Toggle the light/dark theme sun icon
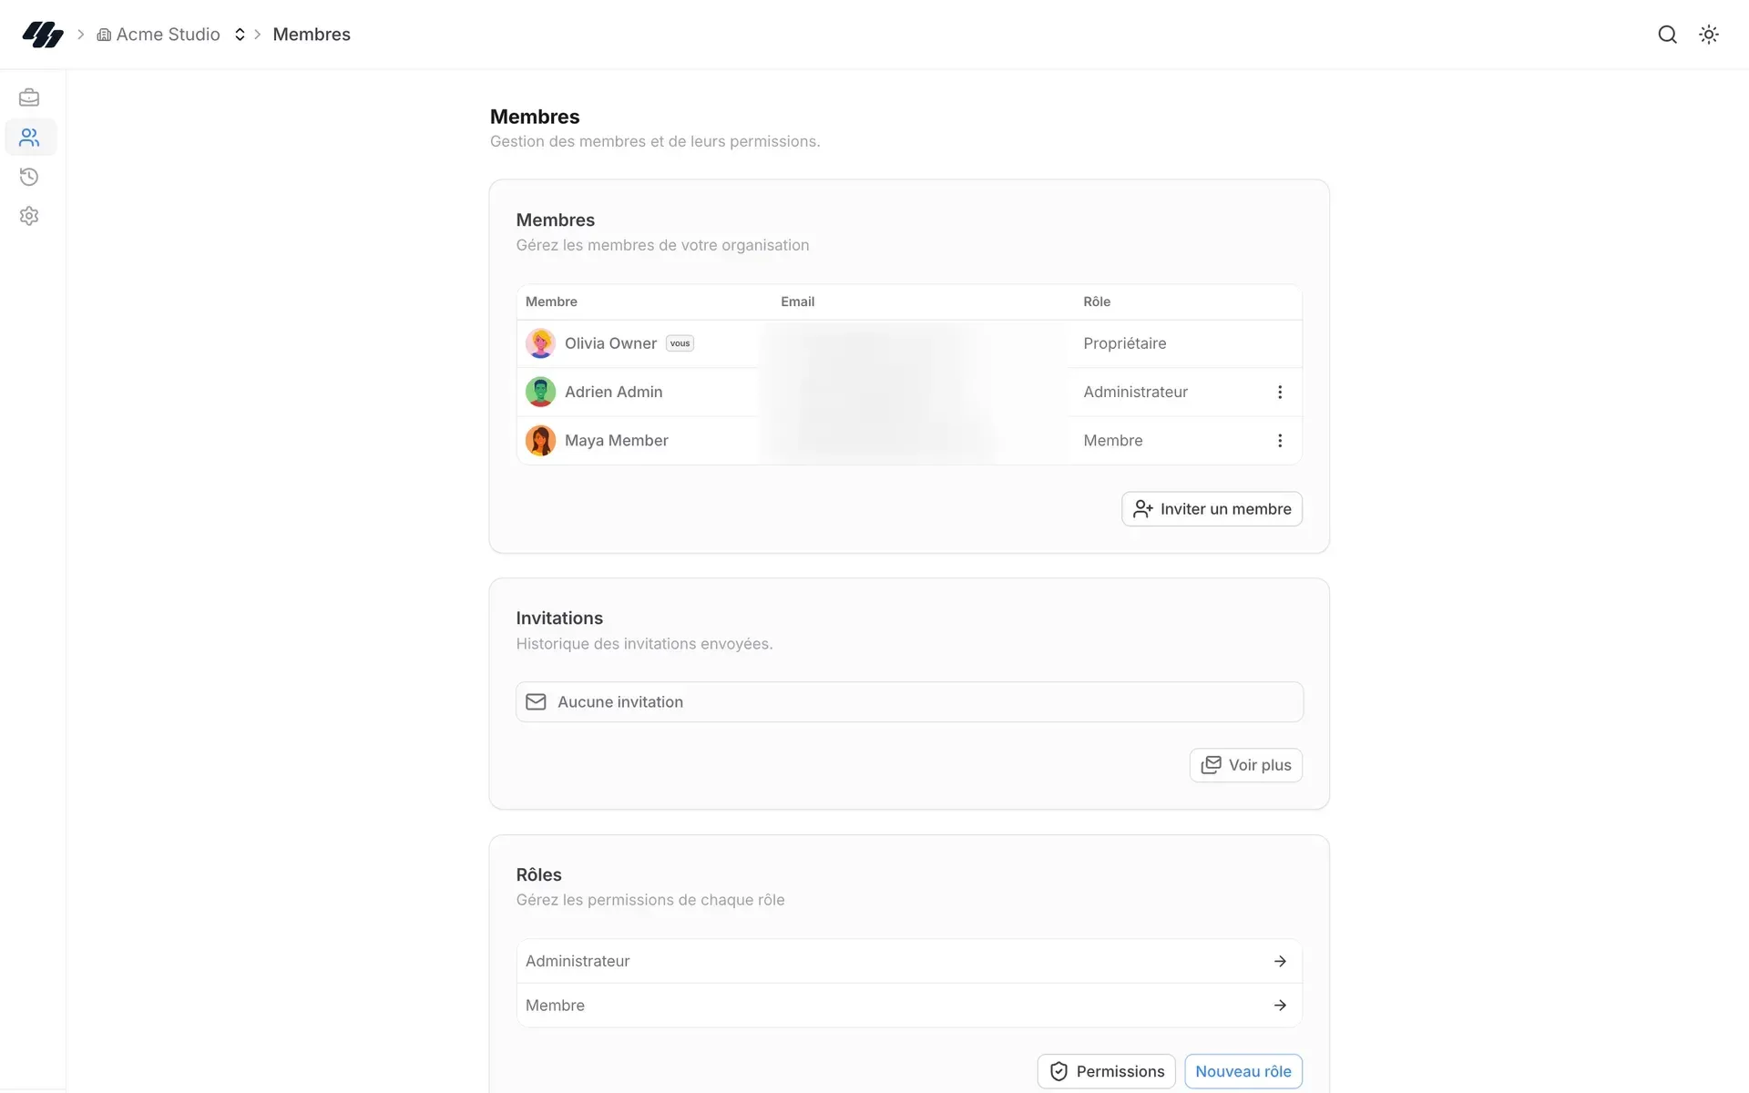The image size is (1749, 1093). click(x=1709, y=35)
